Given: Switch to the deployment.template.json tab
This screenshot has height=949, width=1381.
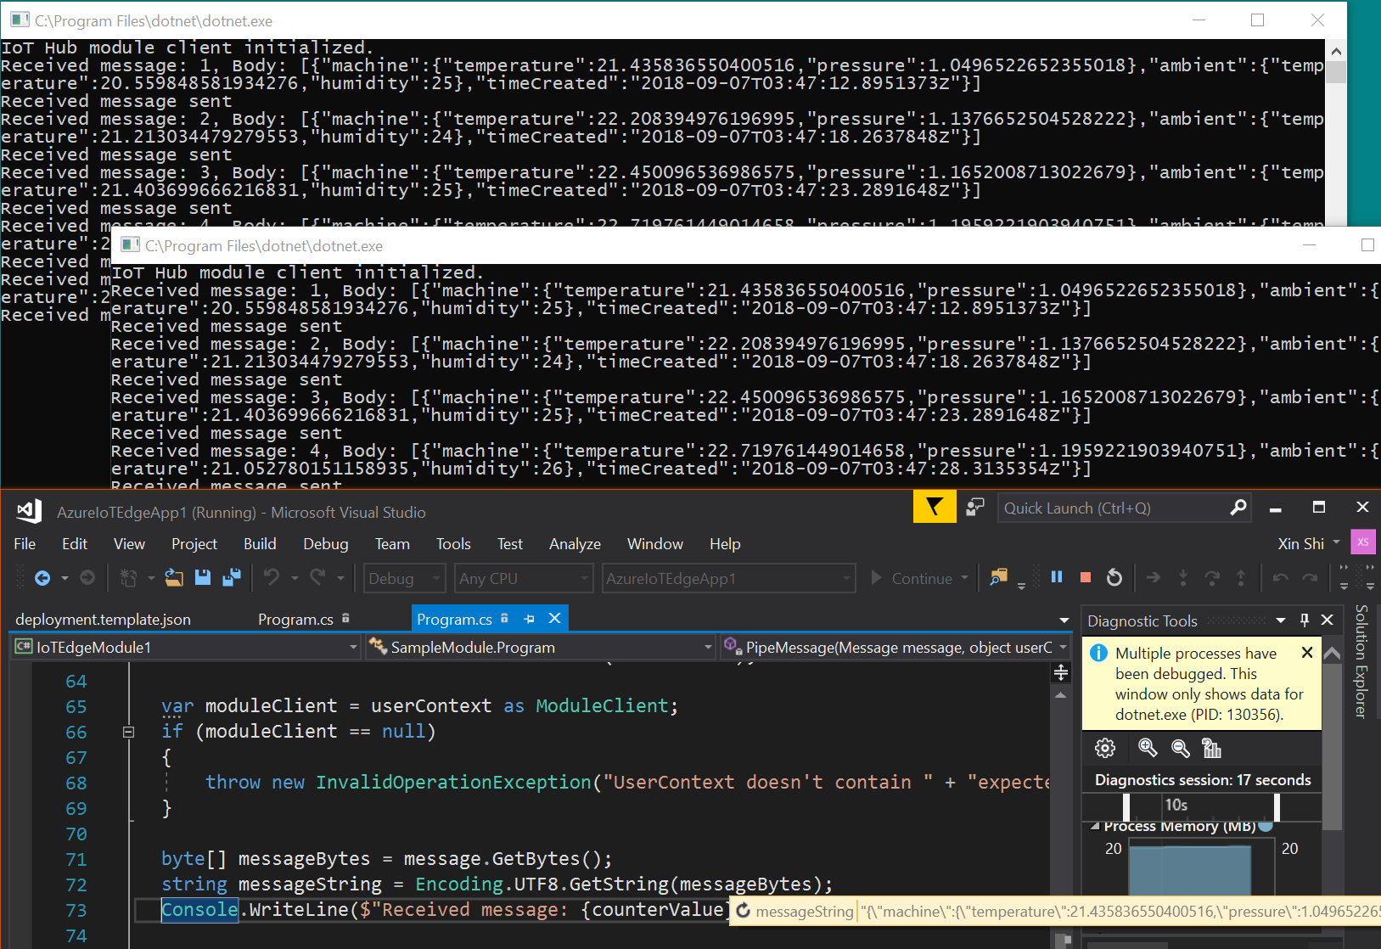Looking at the screenshot, I should (102, 619).
